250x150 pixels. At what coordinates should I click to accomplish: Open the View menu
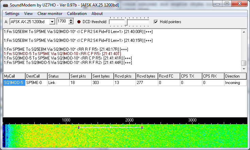tap(29, 14)
